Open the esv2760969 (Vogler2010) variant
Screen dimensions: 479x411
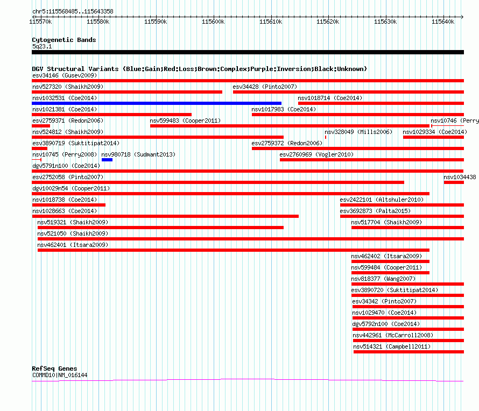click(316, 154)
